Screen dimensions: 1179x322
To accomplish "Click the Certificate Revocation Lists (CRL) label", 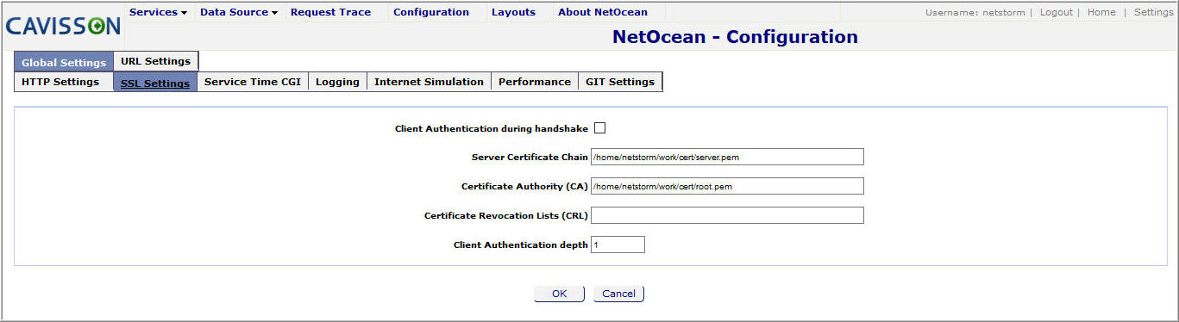I will point(505,216).
